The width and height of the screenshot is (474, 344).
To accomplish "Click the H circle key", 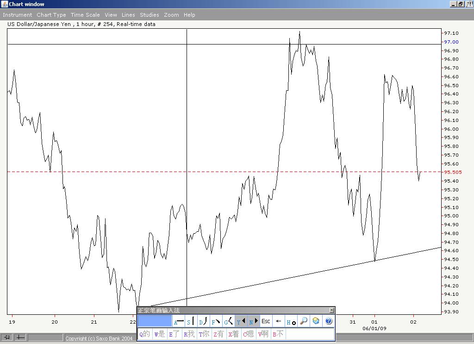I will pyautogui.click(x=291, y=321).
